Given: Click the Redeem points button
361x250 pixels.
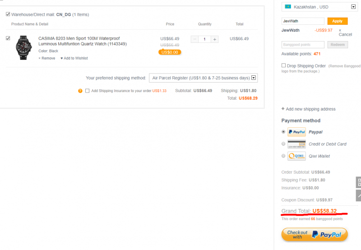Looking at the screenshot, I should click(338, 45).
